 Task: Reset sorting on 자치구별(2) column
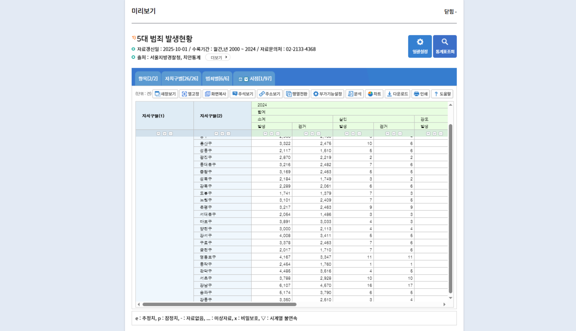tap(228, 133)
